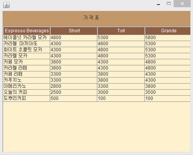Click the Short price 2500 for 오늘의 커피
193x155 pixels.
74,92
